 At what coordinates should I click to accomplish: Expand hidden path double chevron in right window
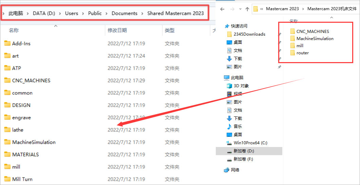(262, 9)
